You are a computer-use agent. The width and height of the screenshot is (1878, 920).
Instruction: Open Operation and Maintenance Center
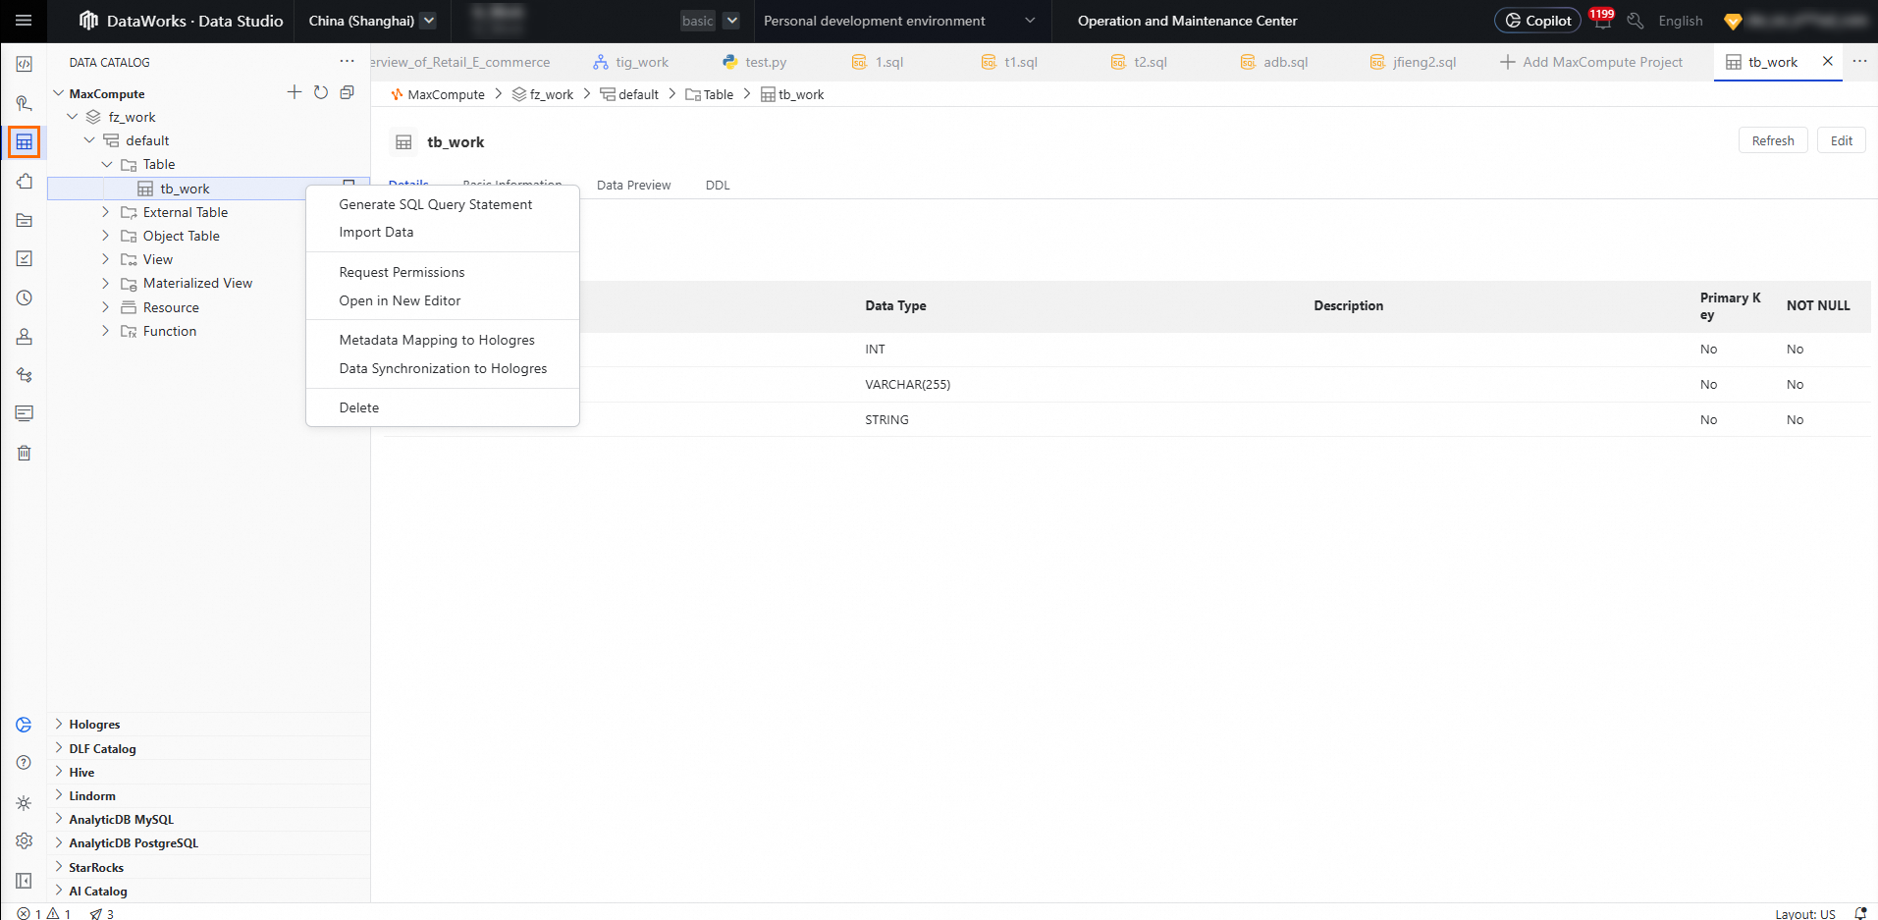point(1187,21)
